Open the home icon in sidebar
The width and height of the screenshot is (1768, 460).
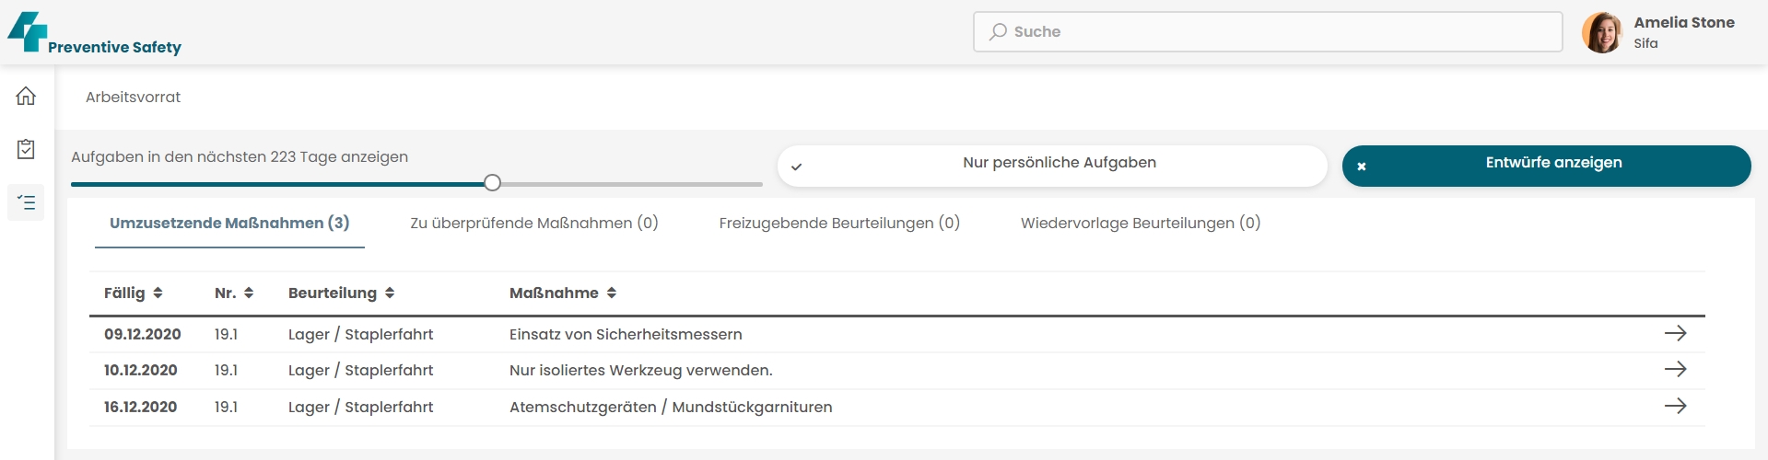26,96
